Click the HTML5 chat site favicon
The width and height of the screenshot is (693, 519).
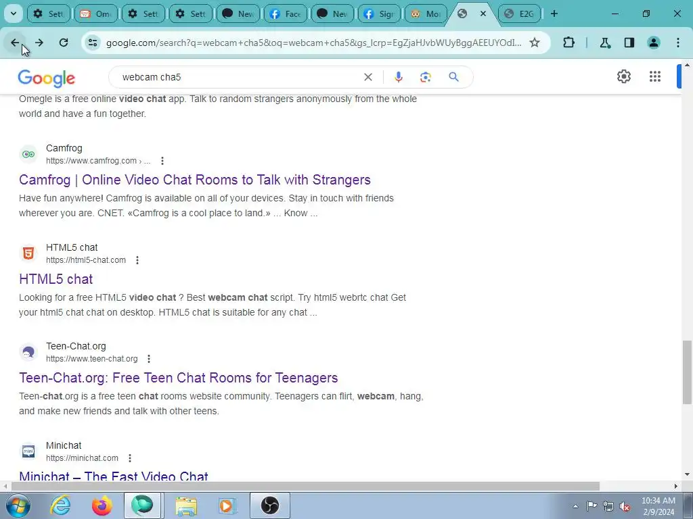[28, 253]
